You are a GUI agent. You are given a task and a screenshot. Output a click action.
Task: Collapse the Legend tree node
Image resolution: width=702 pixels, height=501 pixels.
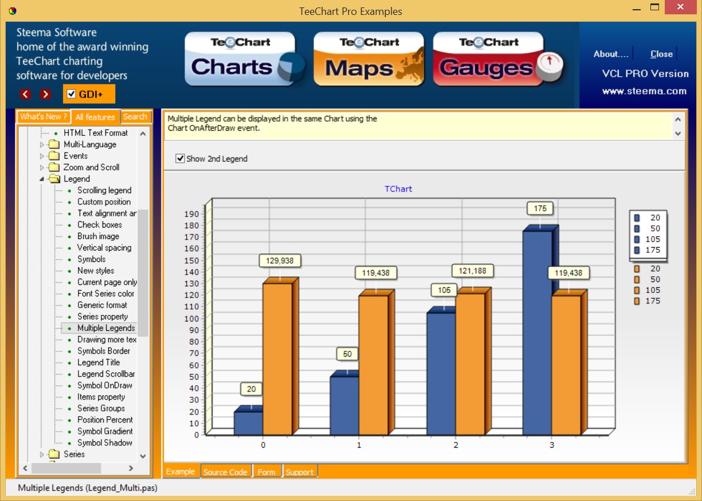42,179
